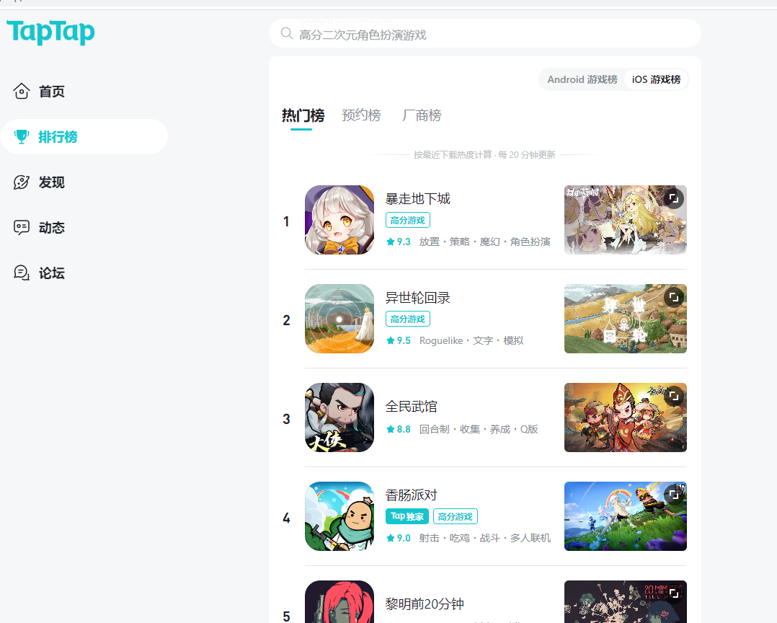
Task: View the 暴走地下城 screenshot thumbnail
Action: click(x=626, y=220)
